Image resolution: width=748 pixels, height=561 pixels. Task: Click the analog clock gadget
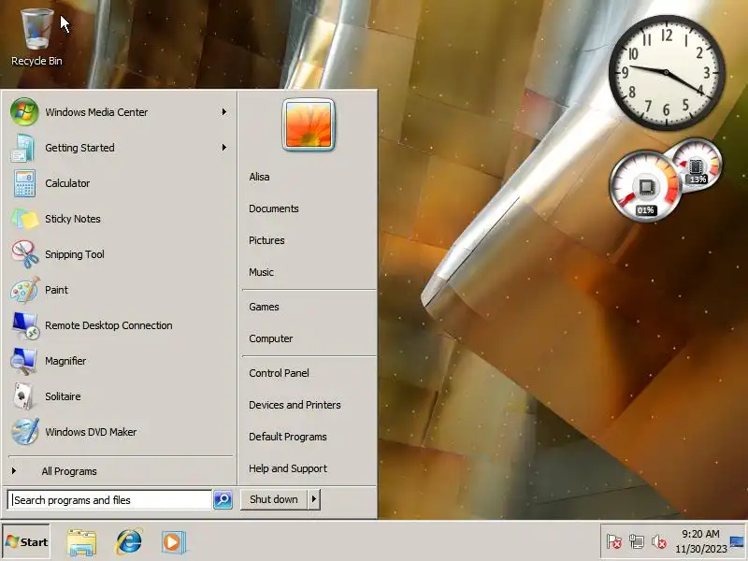coord(667,73)
